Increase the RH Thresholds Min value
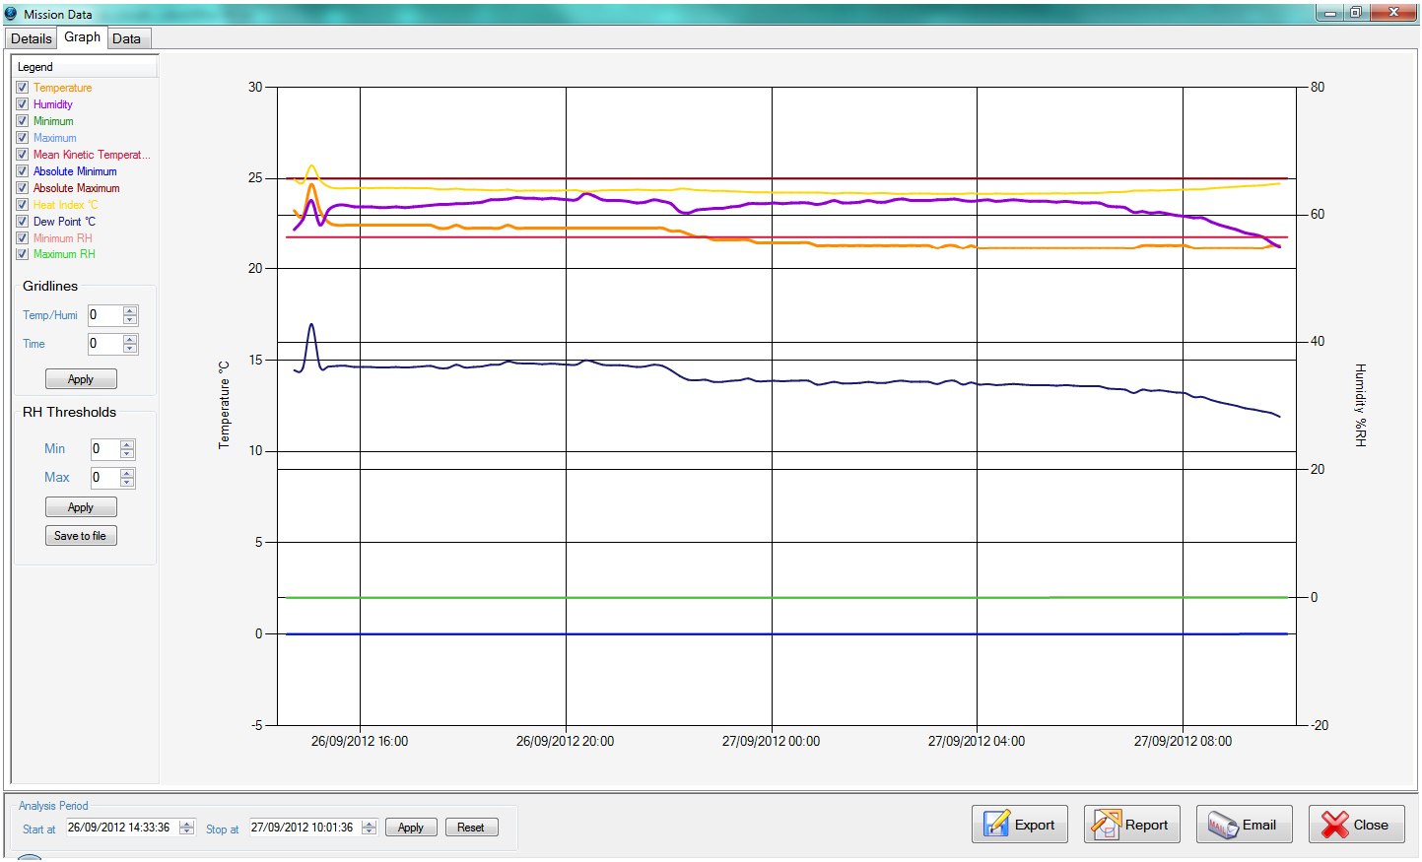The height and width of the screenshot is (862, 1422). tap(127, 444)
